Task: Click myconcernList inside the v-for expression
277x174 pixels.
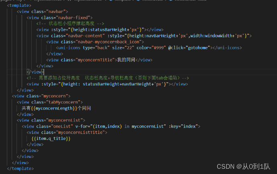Action: pos(148,126)
